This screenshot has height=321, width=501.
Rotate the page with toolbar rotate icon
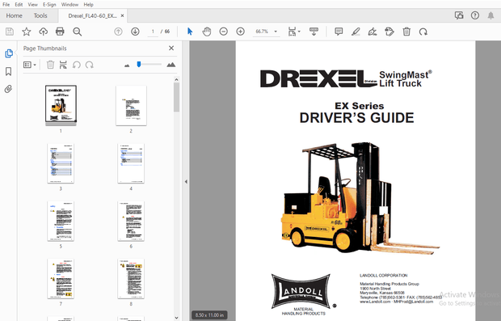point(423,32)
